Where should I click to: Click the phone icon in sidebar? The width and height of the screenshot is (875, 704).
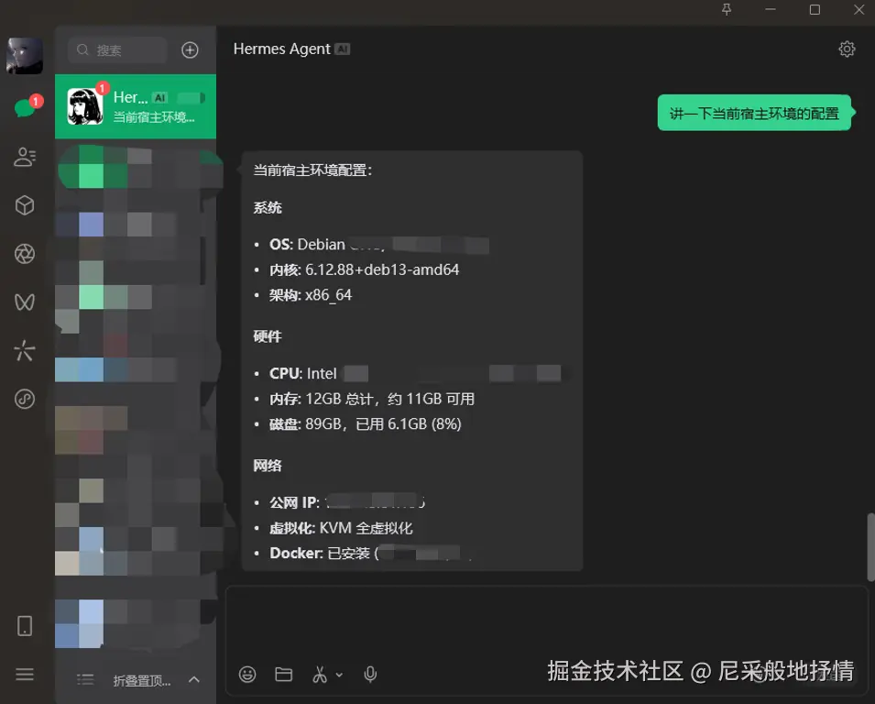[25, 626]
